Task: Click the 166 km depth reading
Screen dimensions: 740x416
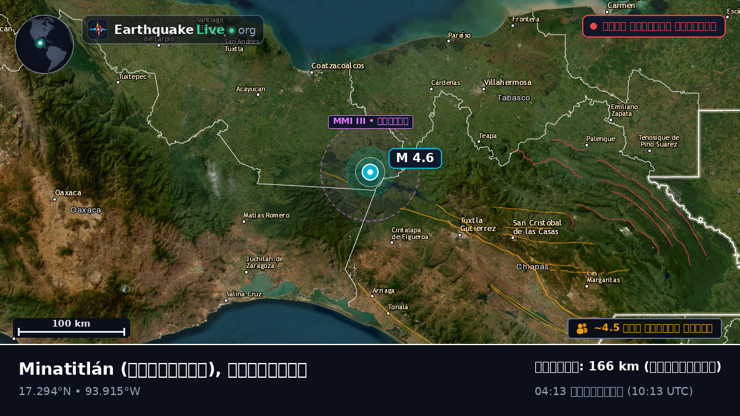Action: (x=628, y=367)
